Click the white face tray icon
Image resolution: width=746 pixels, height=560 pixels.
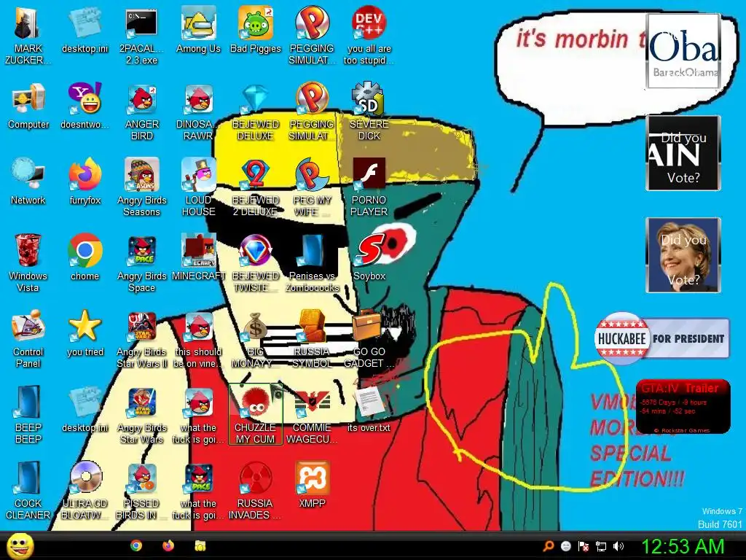565,546
